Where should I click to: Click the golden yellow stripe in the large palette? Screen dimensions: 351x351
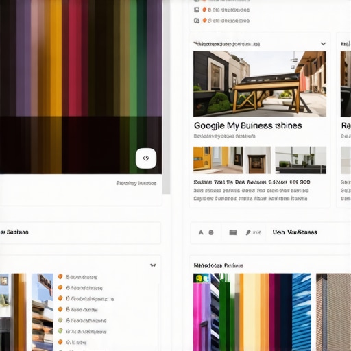56,58
